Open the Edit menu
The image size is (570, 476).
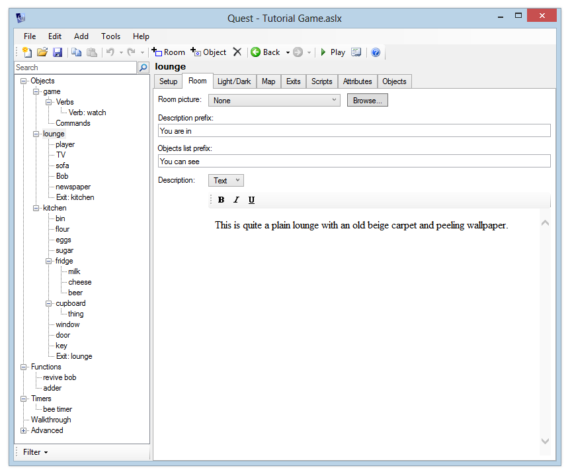[x=55, y=36]
